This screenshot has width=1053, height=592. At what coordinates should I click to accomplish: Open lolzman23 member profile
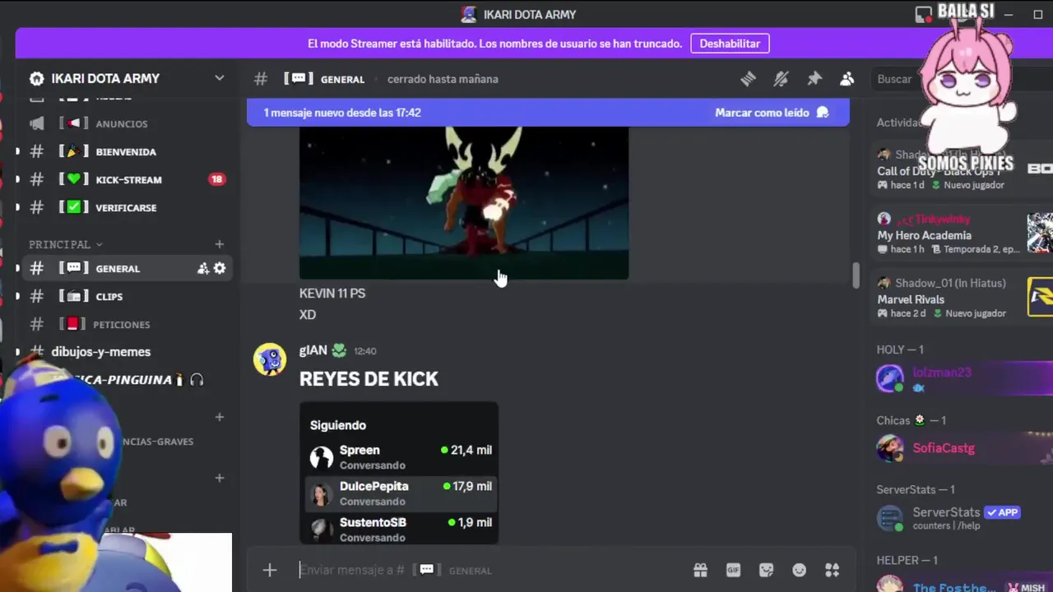pos(963,378)
